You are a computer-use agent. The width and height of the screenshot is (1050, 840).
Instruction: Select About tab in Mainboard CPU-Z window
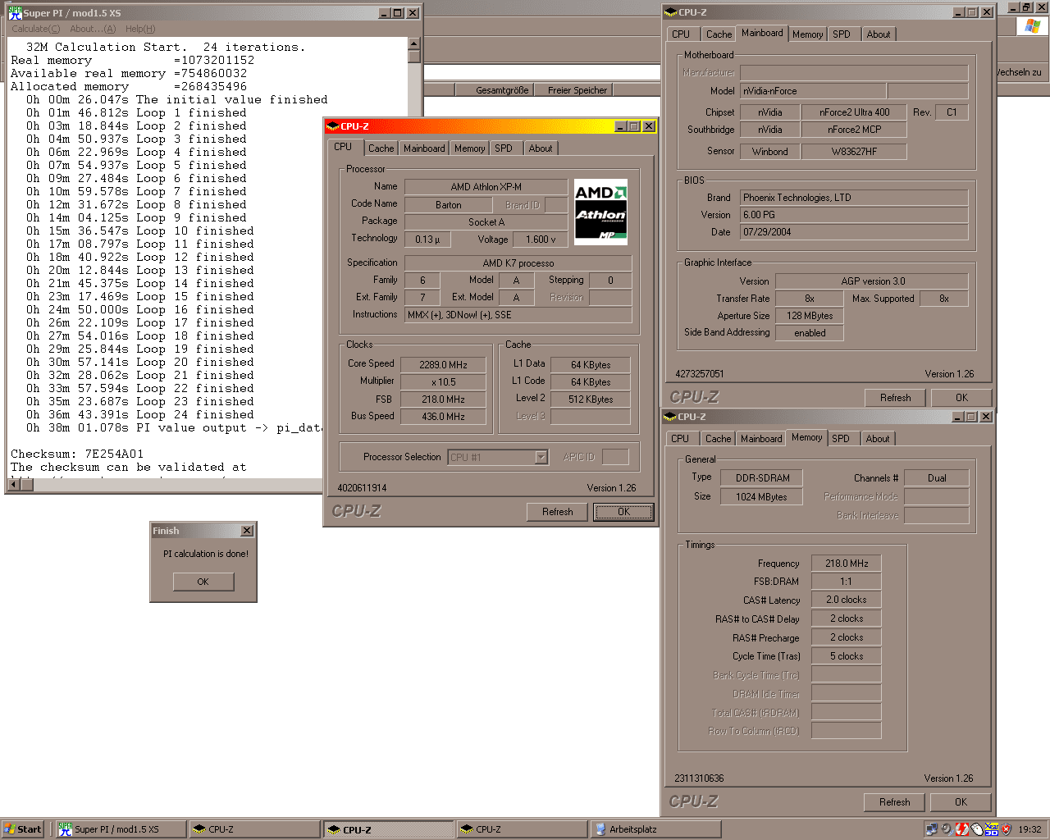(x=879, y=34)
